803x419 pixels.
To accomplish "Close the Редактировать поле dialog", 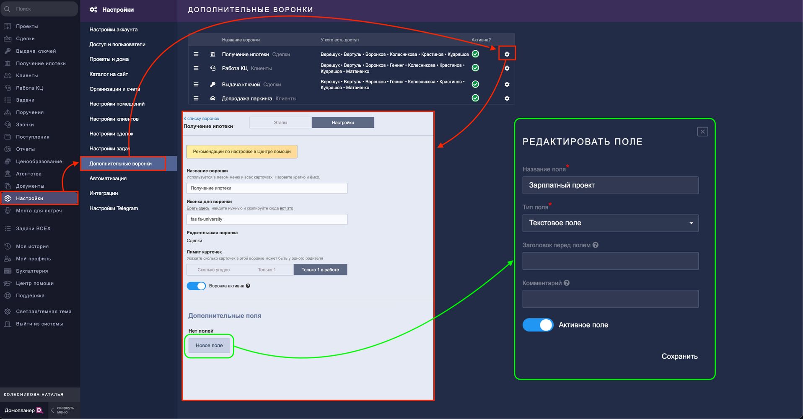I will (x=702, y=132).
